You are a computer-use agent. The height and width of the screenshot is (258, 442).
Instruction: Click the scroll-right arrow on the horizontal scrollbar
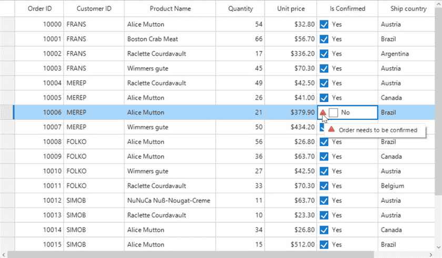431,255
